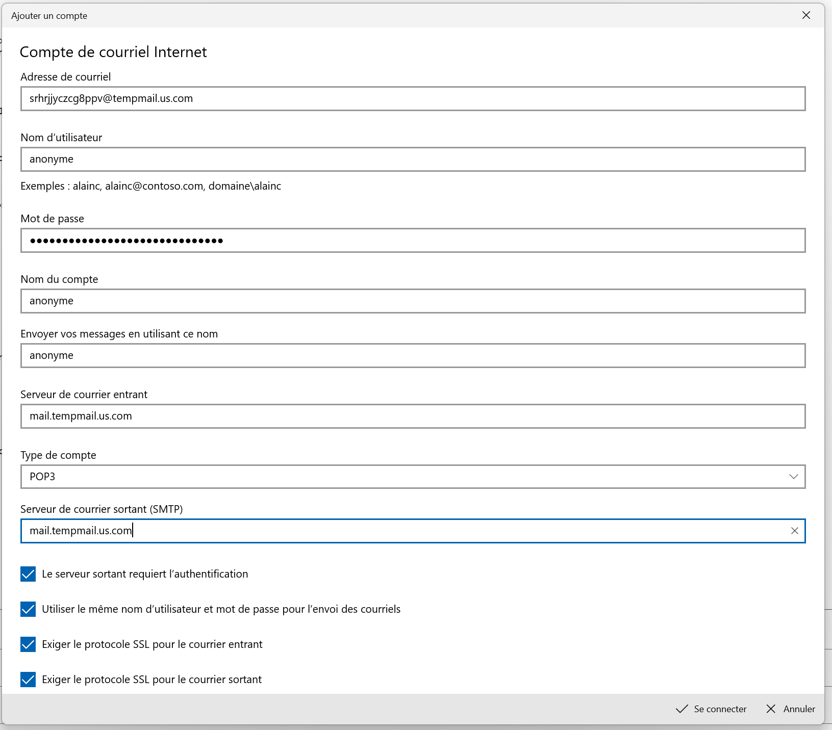Click the X icon beside Annuler
Image resolution: width=832 pixels, height=730 pixels.
tap(771, 709)
